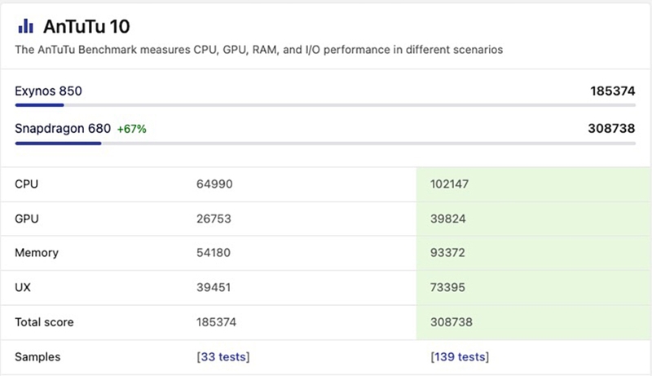The image size is (652, 376).
Task: Click UX value 39451
Action: coord(214,287)
